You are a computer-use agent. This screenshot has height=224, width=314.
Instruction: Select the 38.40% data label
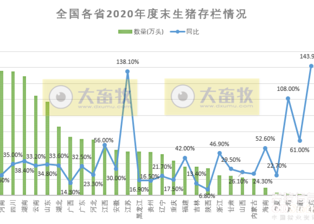(x=24, y=170)
